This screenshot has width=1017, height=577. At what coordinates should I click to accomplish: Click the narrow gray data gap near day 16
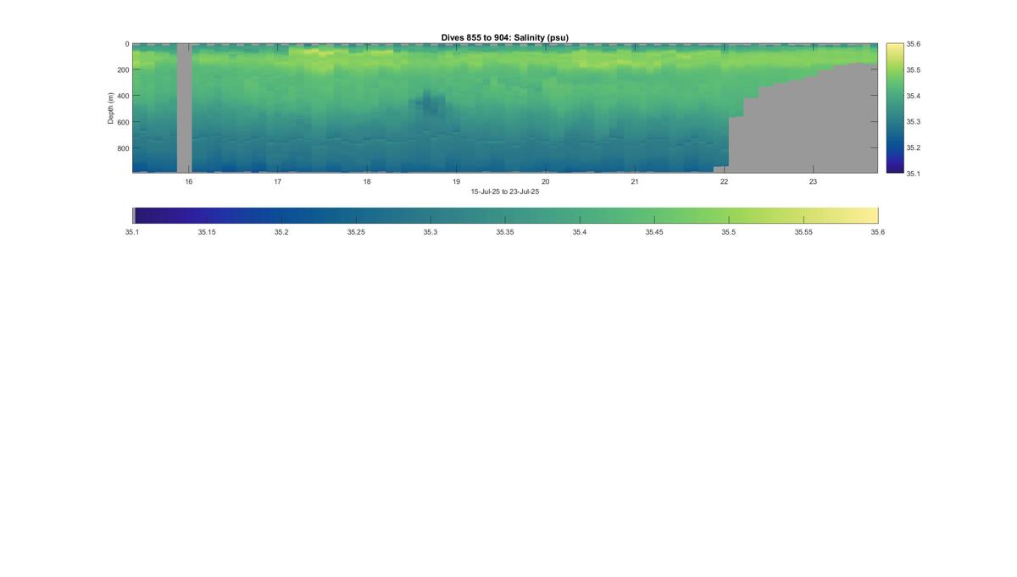[184, 108]
